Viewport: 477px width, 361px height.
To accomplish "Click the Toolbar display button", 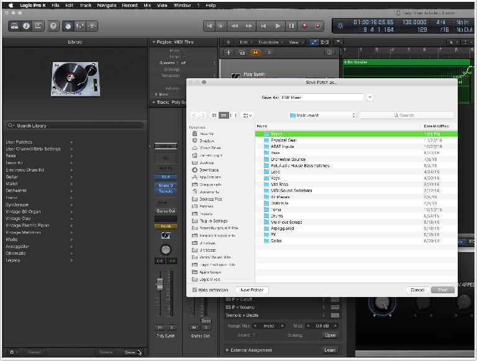I will coord(39,26).
